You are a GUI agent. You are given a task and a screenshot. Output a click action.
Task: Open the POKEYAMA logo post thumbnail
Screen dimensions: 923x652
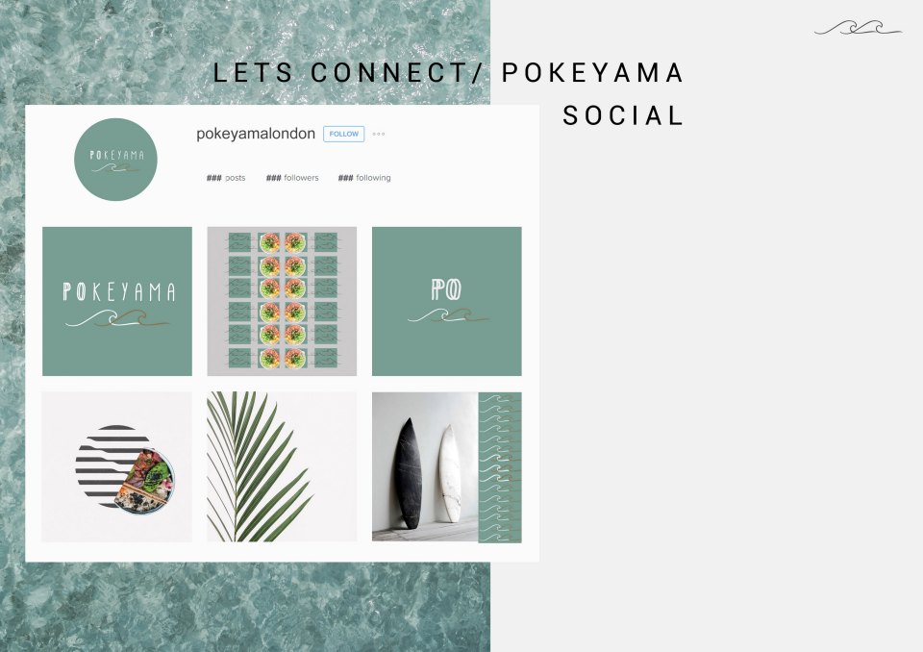pos(117,301)
